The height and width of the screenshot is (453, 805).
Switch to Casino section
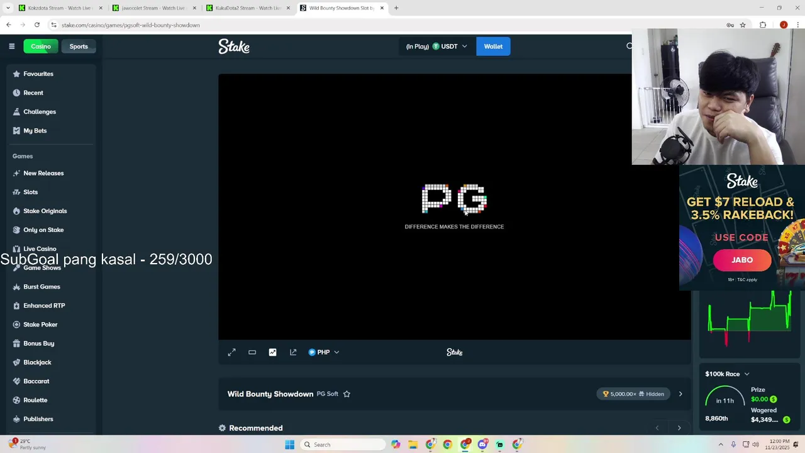41,47
